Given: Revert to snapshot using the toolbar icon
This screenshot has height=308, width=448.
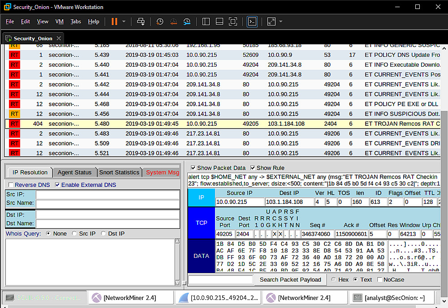Looking at the screenshot, I should click(173, 21).
